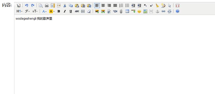215x94 pixels.
Task: Click the help about question icon
Action: tap(178, 11)
